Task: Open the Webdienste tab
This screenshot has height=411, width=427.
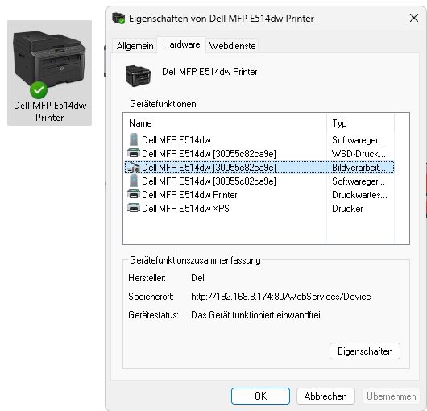Action: tap(232, 46)
